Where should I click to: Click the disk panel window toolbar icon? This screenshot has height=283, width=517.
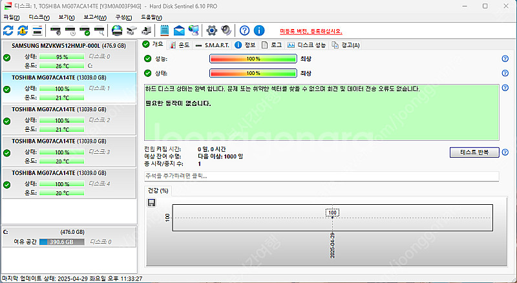pyautogui.click(x=37, y=30)
